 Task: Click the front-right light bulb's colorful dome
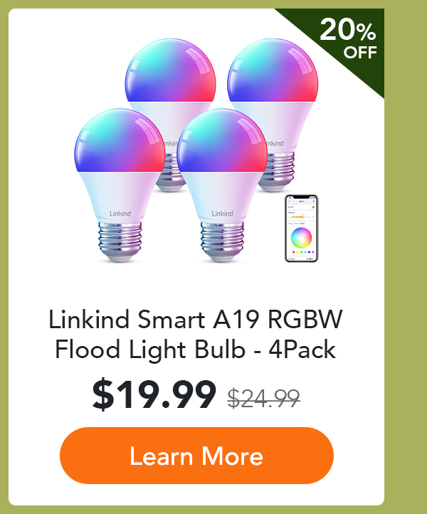pos(222,141)
